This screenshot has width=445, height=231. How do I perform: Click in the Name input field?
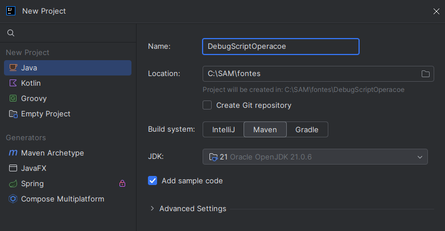click(281, 47)
